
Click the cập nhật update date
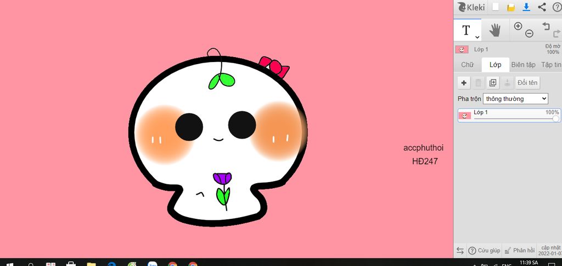point(550,250)
